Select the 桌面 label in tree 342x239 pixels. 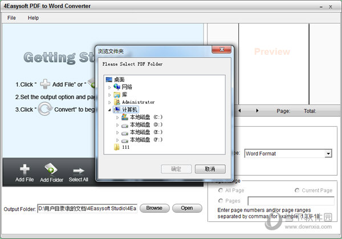(x=119, y=79)
